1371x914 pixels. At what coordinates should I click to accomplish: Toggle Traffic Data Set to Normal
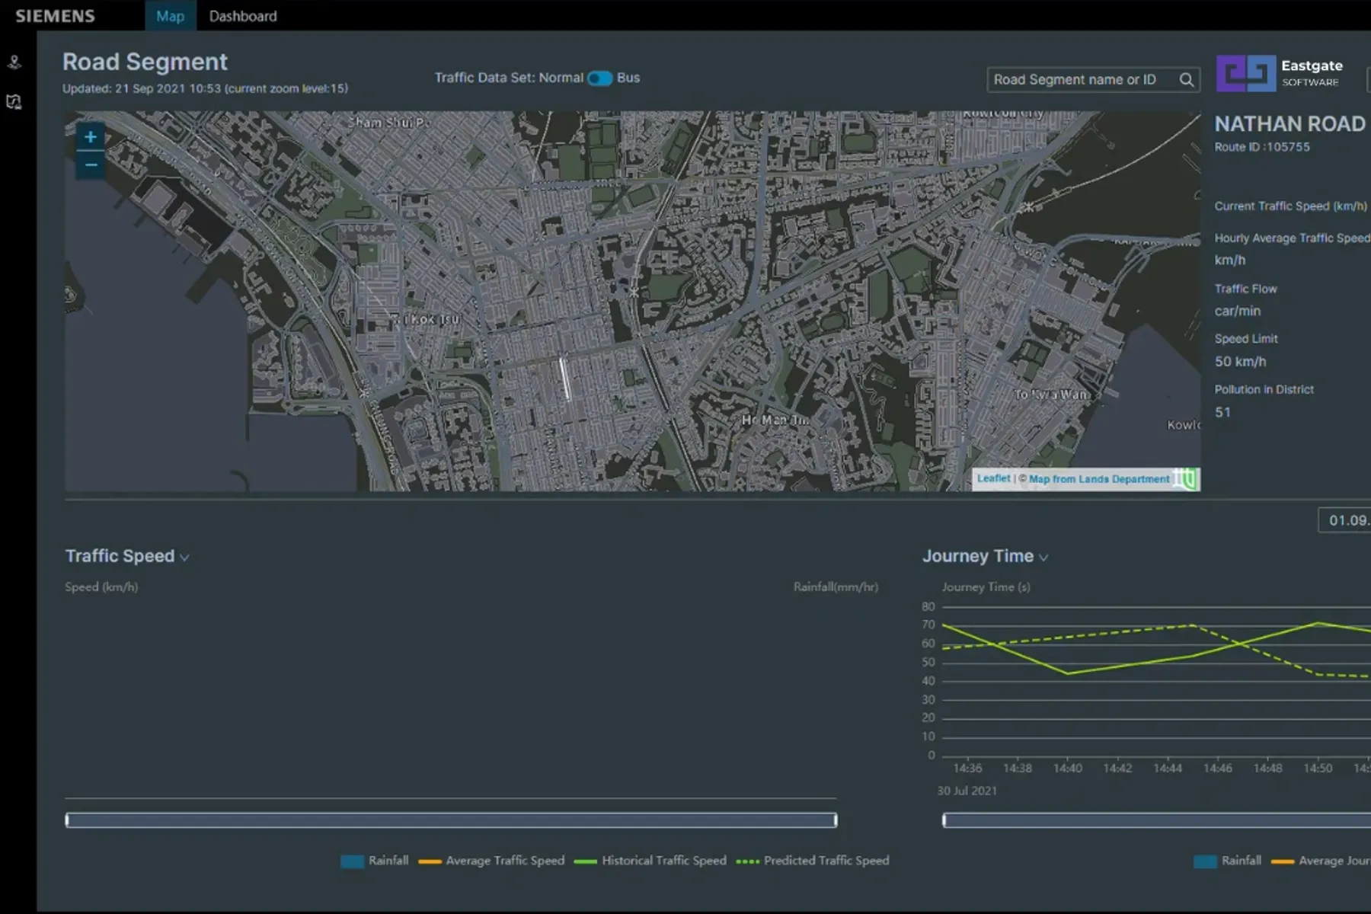pos(594,78)
